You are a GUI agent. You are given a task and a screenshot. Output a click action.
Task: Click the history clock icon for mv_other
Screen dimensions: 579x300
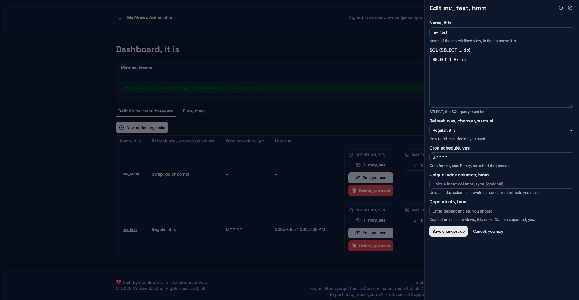tap(358, 165)
